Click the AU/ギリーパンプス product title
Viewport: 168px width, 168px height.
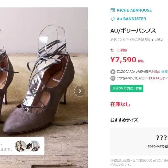click(133, 30)
